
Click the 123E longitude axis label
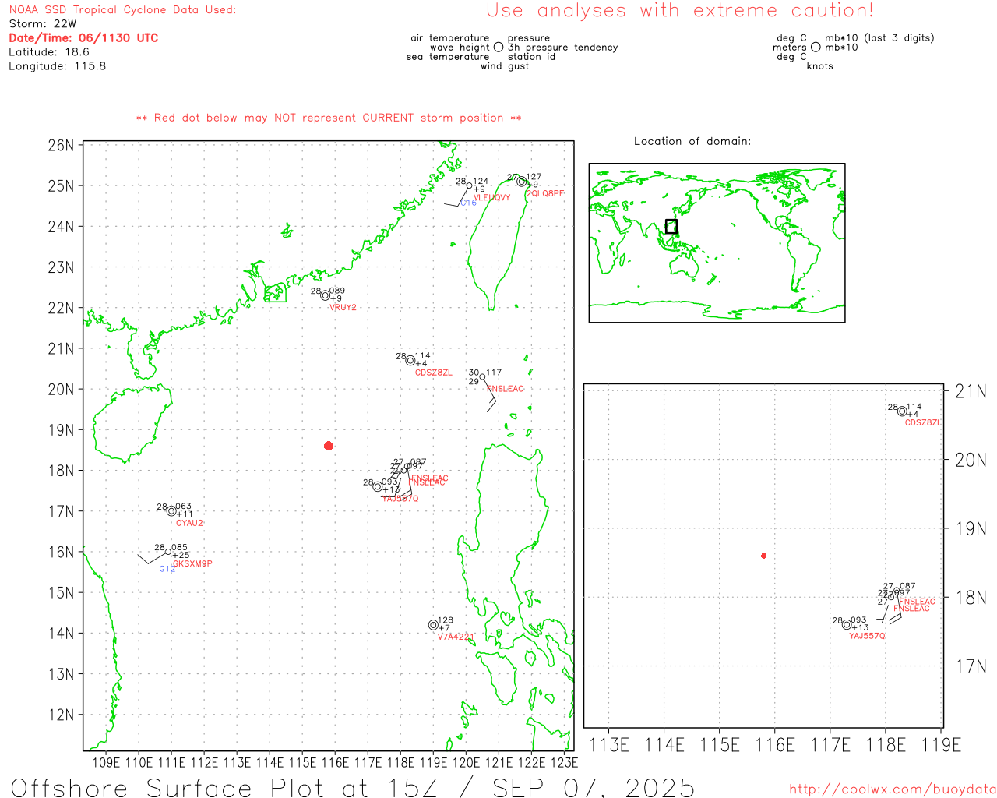[x=564, y=762]
